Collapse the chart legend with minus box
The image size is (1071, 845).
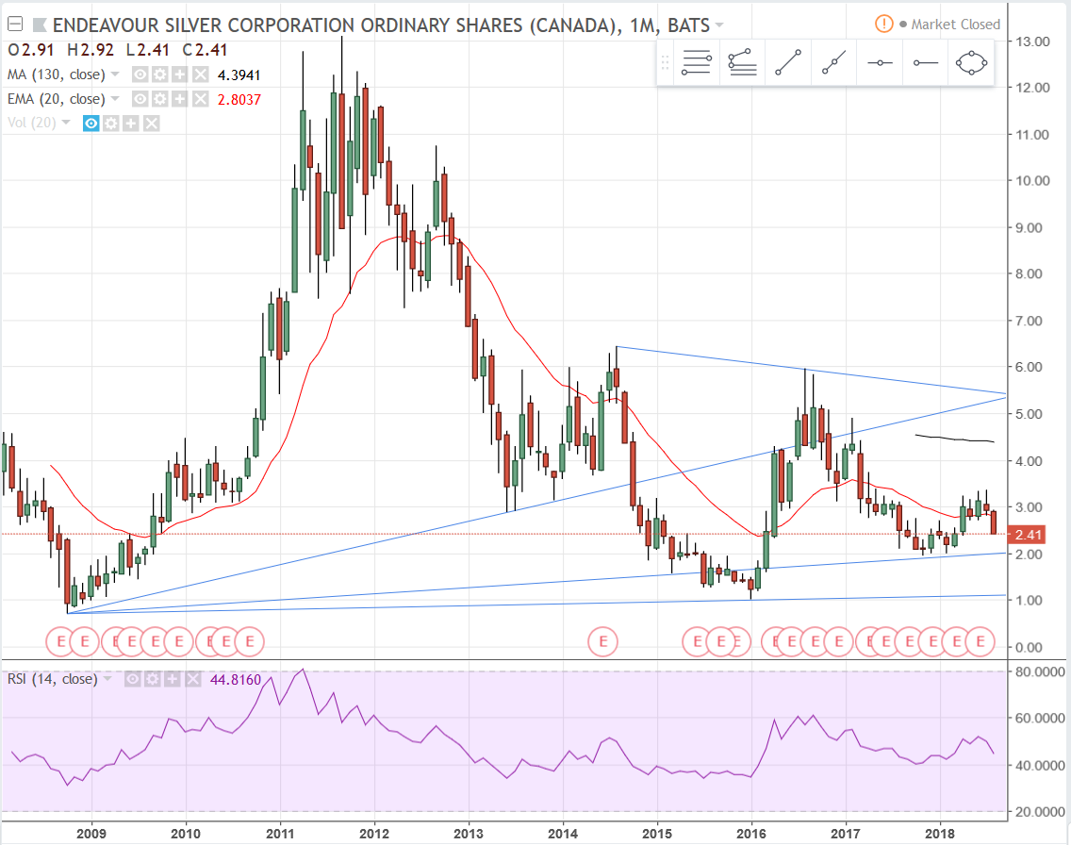tap(15, 25)
